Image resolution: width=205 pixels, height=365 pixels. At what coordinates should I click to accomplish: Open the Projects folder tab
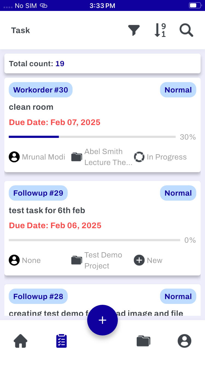143,341
